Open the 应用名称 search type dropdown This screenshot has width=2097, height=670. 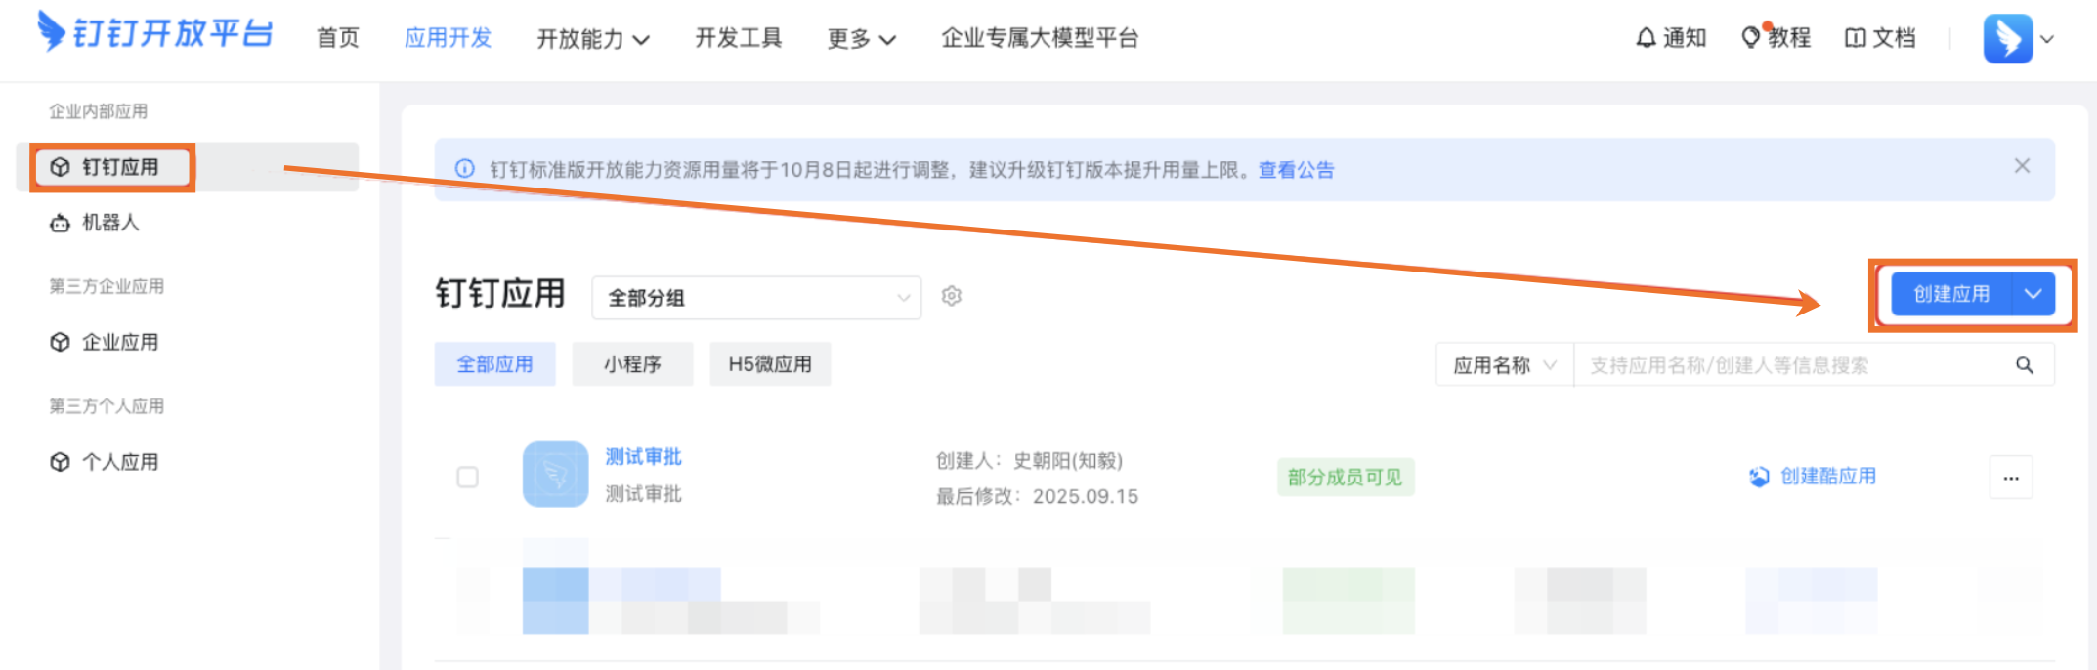(1505, 365)
